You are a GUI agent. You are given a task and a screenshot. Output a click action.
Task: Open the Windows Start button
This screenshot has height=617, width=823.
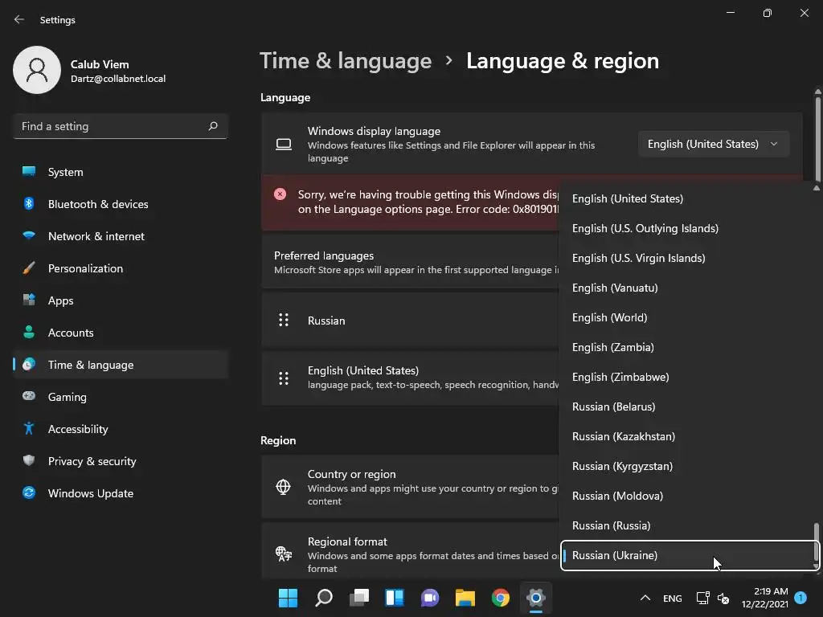(x=288, y=598)
